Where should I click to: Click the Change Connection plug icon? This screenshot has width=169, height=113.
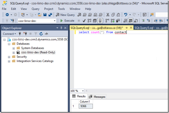pos(12,21)
